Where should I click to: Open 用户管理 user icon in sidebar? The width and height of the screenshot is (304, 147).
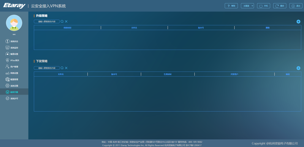[7, 67]
